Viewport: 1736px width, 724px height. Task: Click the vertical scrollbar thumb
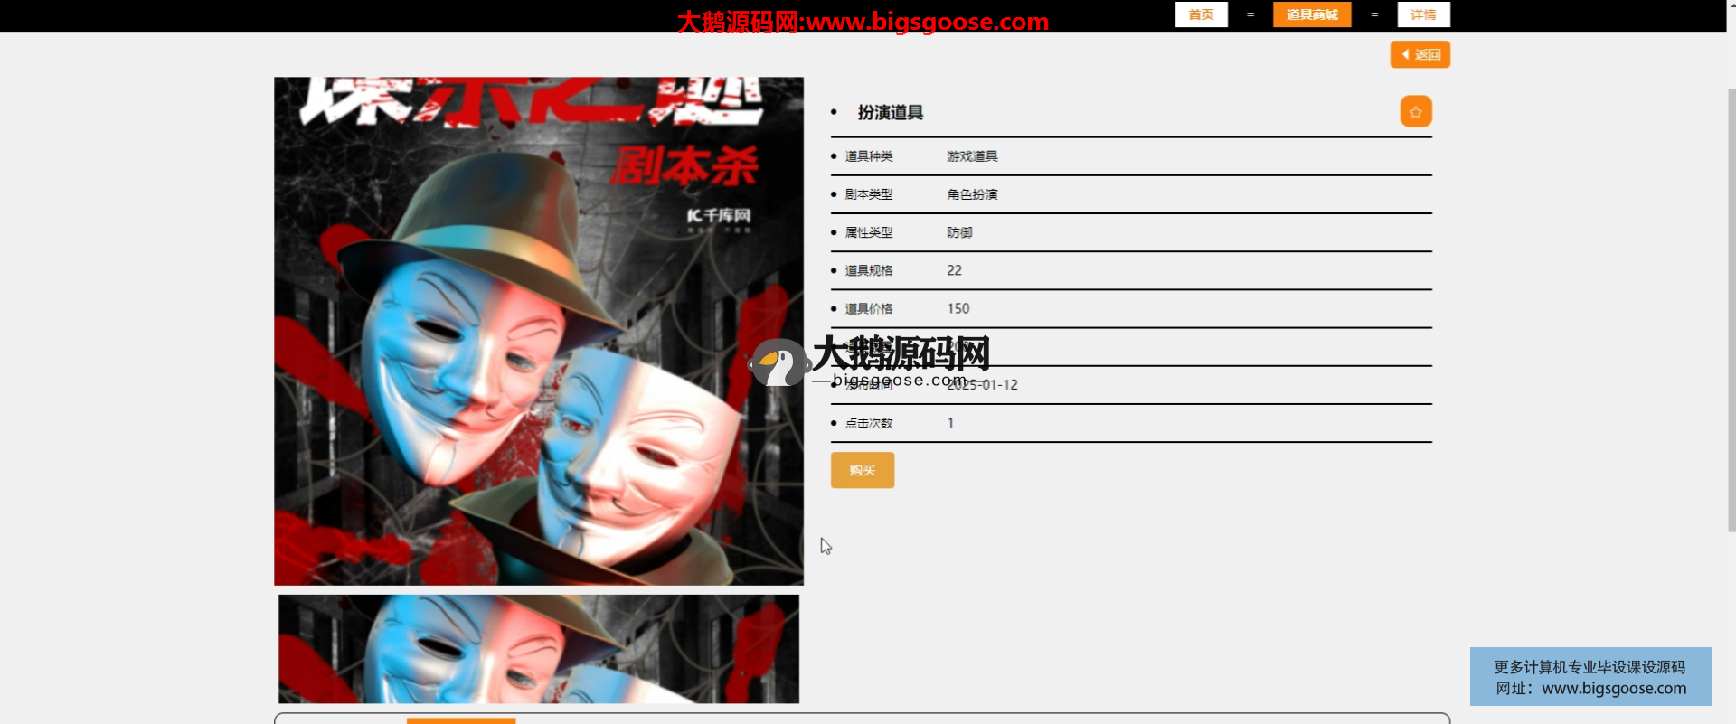pyautogui.click(x=1731, y=307)
